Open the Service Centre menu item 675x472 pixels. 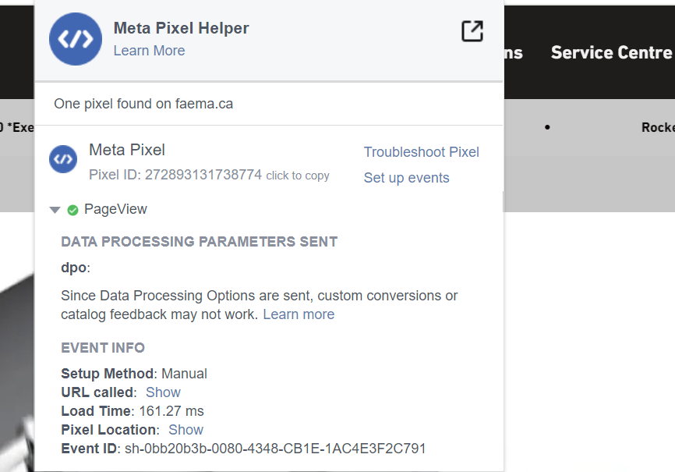click(610, 52)
